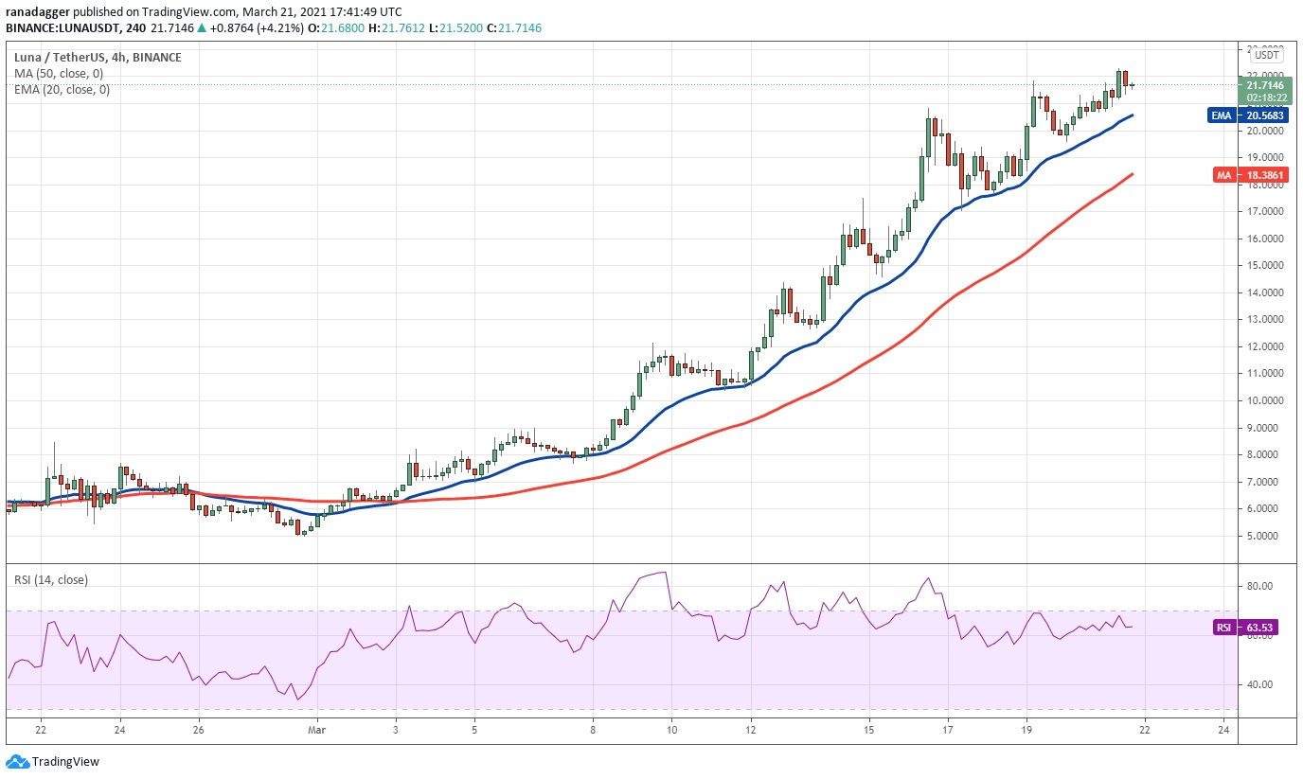Click the 'Mar' label on date axis
The width and height of the screenshot is (1303, 779).
318,730
